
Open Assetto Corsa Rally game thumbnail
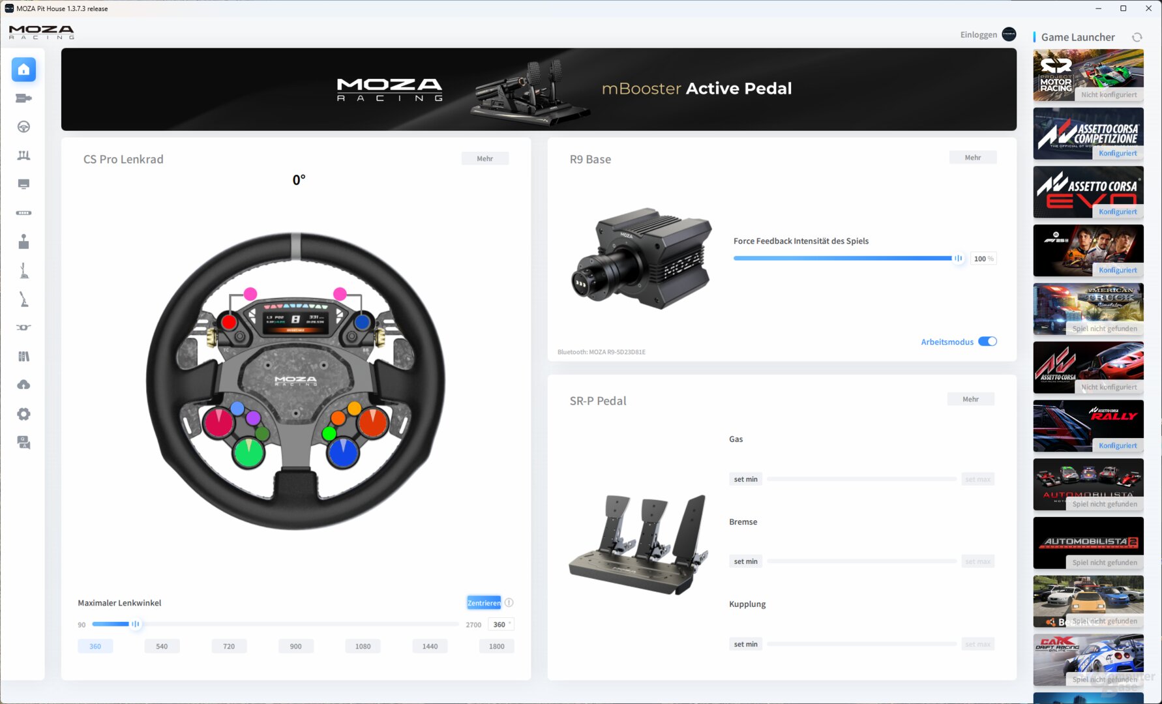[1088, 426]
